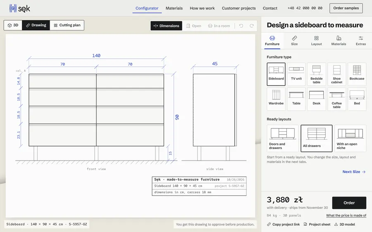Screen dimensions: 372x232
Task: Open the Layout tab
Action: point(317,41)
